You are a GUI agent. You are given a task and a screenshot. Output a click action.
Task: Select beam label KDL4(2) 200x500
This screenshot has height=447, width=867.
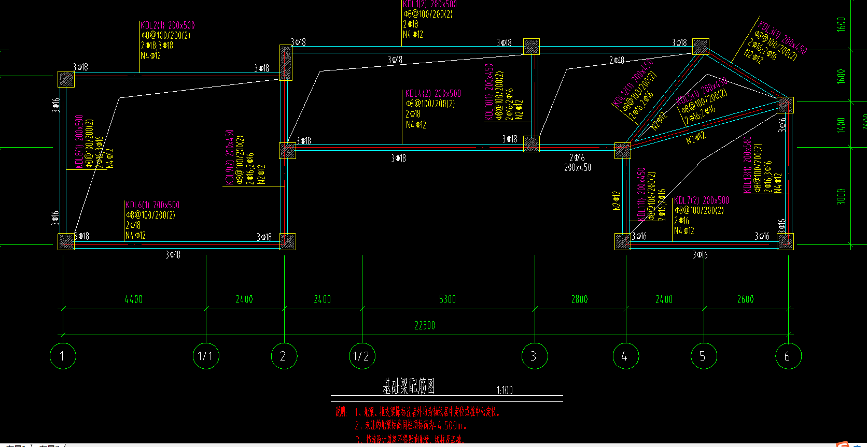433,94
